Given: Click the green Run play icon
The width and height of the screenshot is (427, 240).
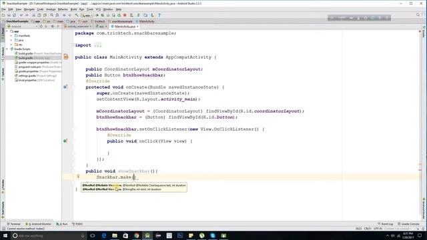Looking at the screenshot, I should pos(97,15).
